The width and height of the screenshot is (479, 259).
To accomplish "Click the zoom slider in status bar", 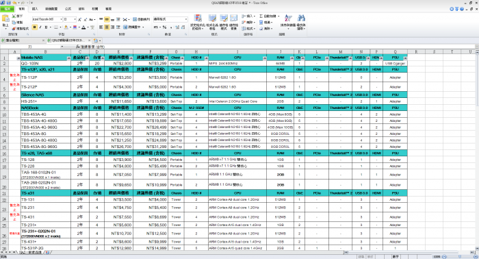I will pos(460,257).
